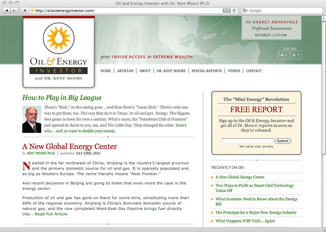Open the Google search magnifier dropdown
The width and height of the screenshot is (326, 232).
245,10
